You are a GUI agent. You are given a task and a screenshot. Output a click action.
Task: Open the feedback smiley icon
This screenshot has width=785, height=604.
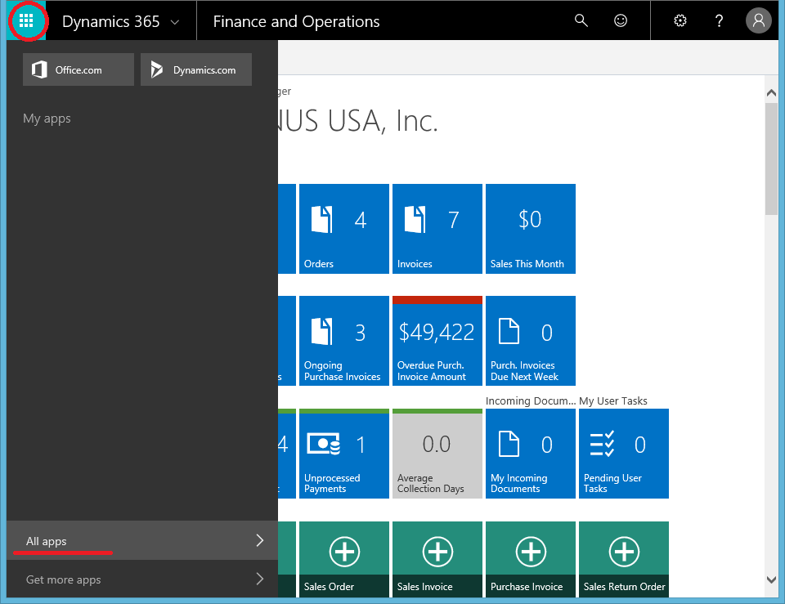621,20
